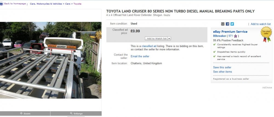Image resolution: width=274 pixels, height=117 pixels.
Task: View the Land Cruiser roof rack photo
Action: 51,60
